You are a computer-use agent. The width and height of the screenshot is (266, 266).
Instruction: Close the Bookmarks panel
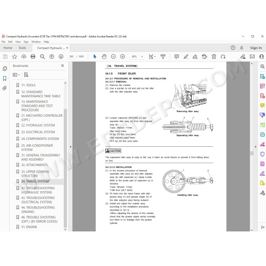(x=62, y=66)
